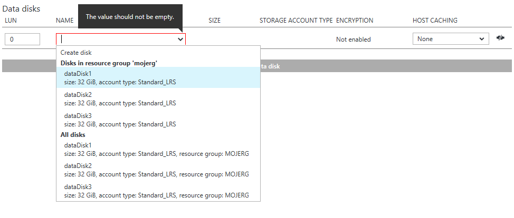Click the 'All disks' group heading
This screenshot has width=514, height=218.
tap(73, 135)
